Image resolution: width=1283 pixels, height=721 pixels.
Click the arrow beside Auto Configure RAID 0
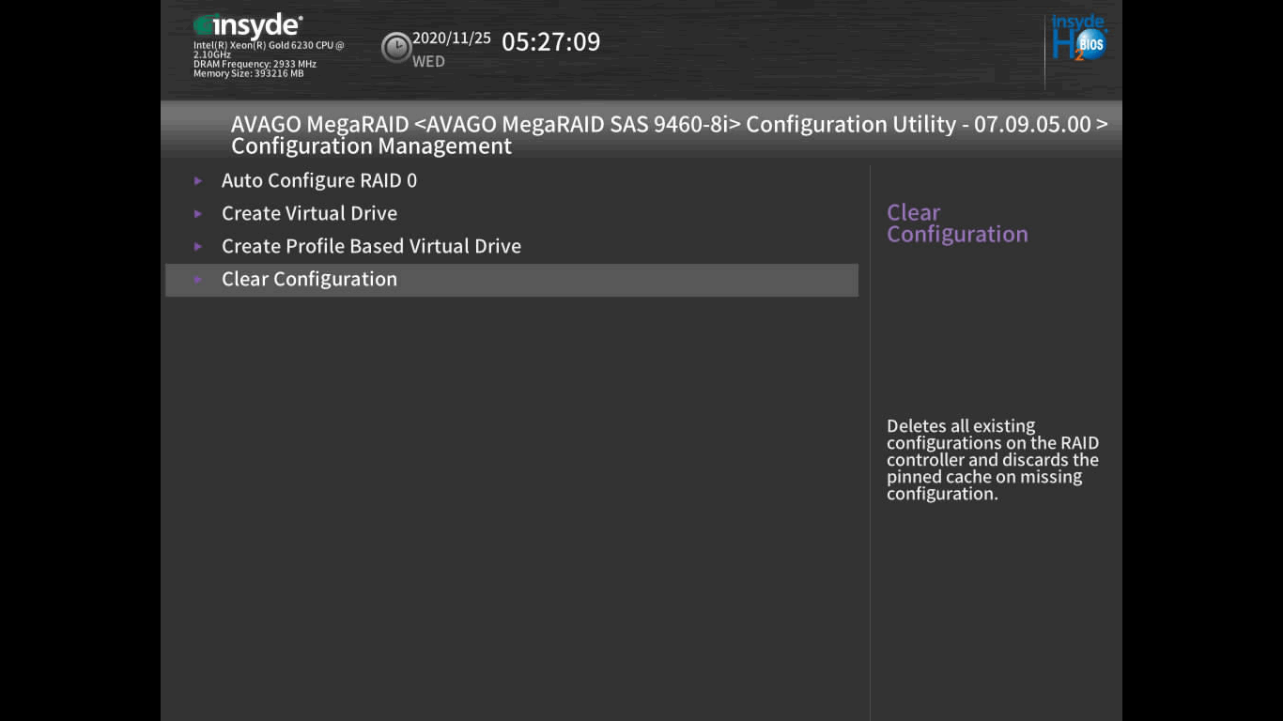[x=198, y=180]
